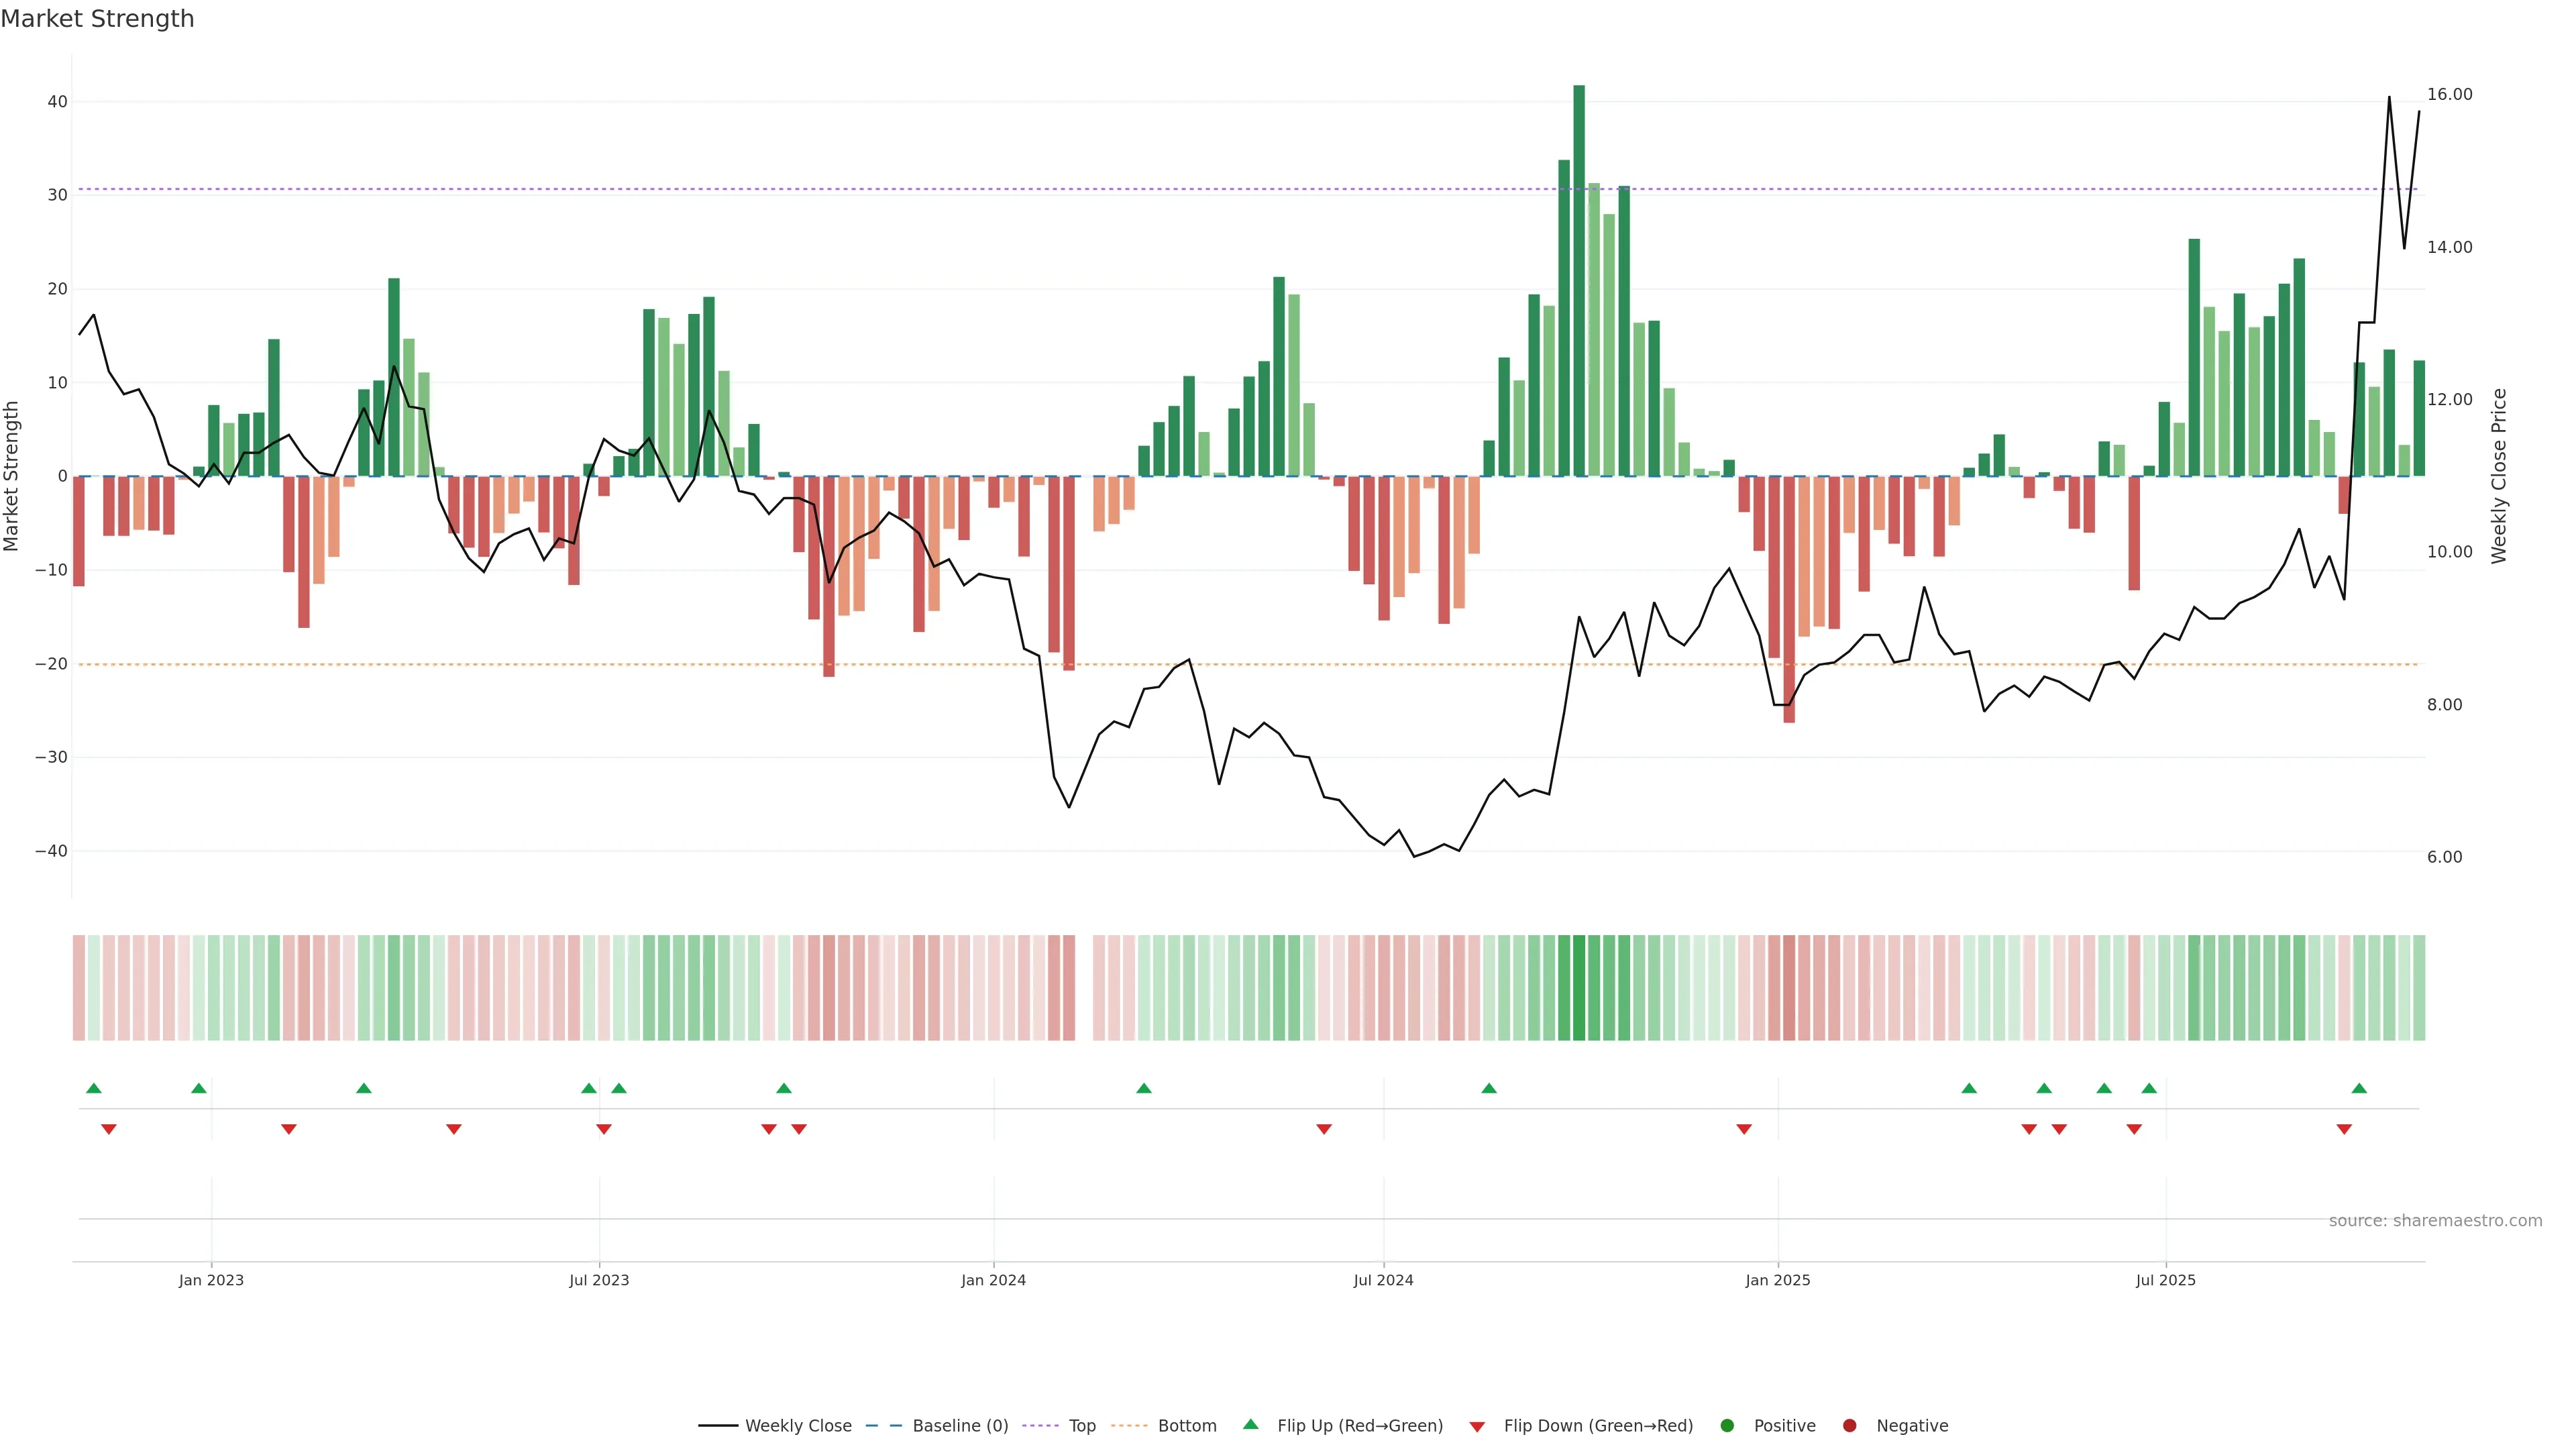
Task: Click the green Positive legend dot
Action: [x=1727, y=1425]
